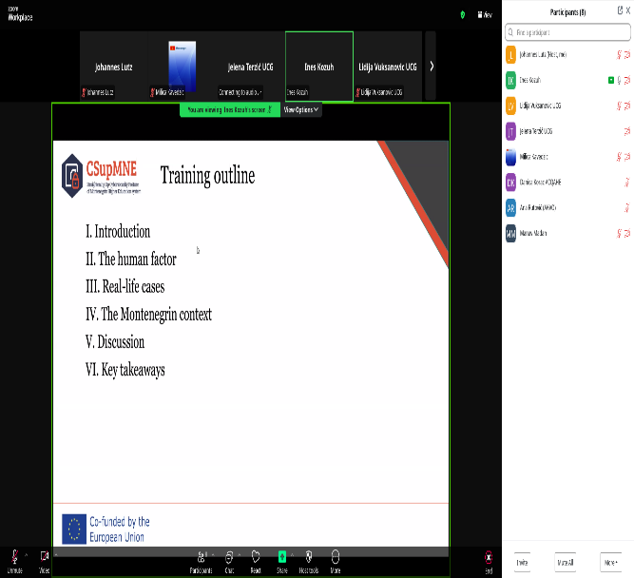Click the 'You are viewing Ines Kozuh's screen' banner

tap(230, 109)
